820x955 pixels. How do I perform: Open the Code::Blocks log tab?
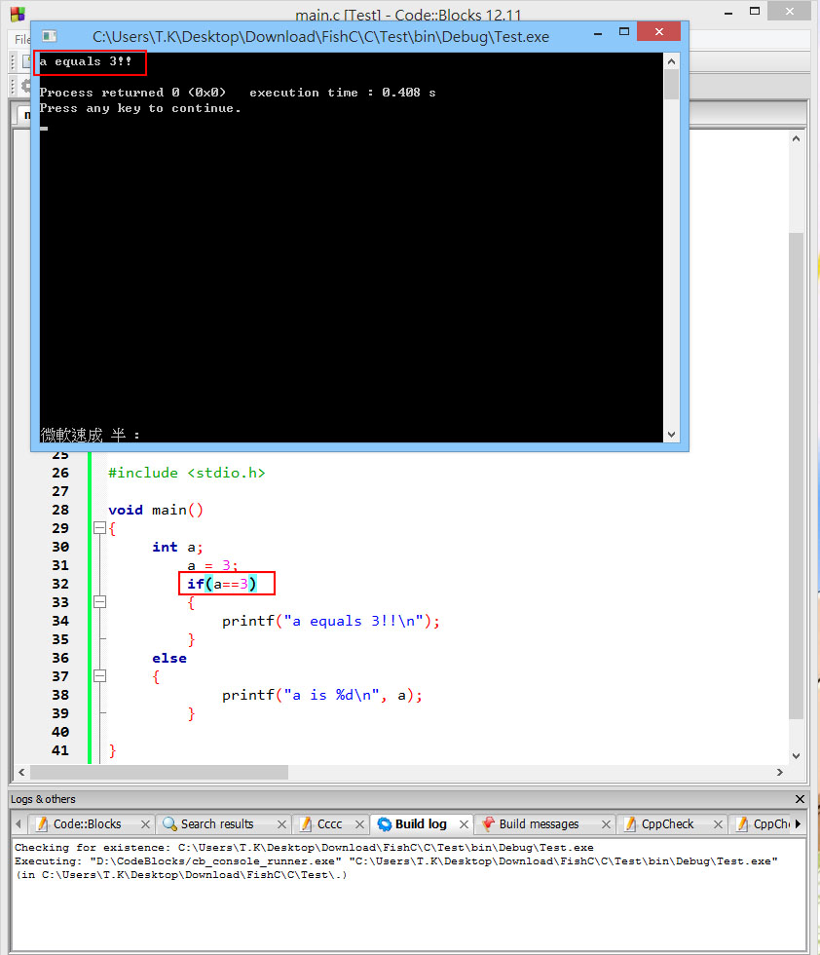pos(87,824)
